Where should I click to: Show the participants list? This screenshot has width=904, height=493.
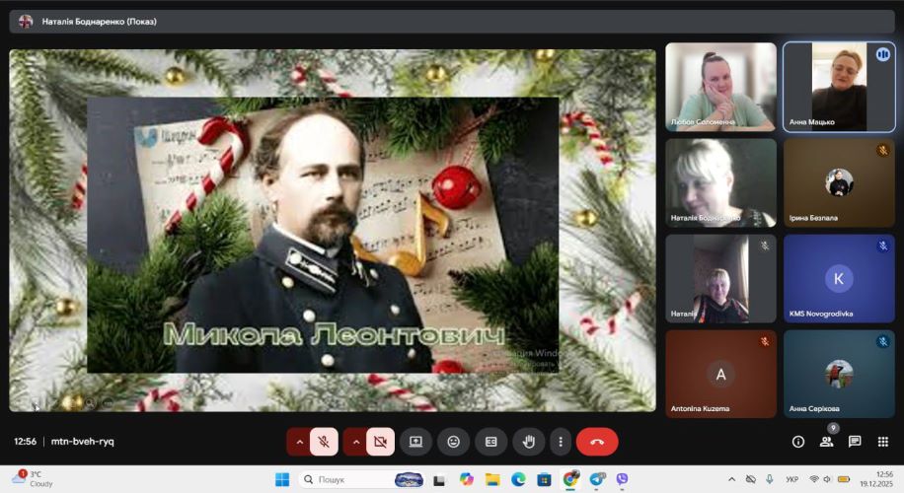pyautogui.click(x=826, y=442)
